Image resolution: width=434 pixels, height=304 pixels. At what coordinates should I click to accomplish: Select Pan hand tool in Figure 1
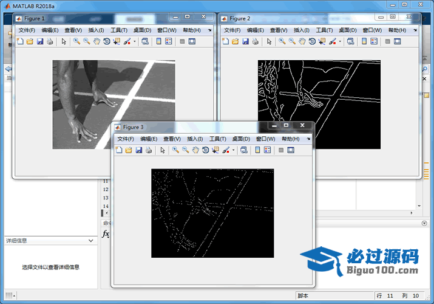(97, 41)
